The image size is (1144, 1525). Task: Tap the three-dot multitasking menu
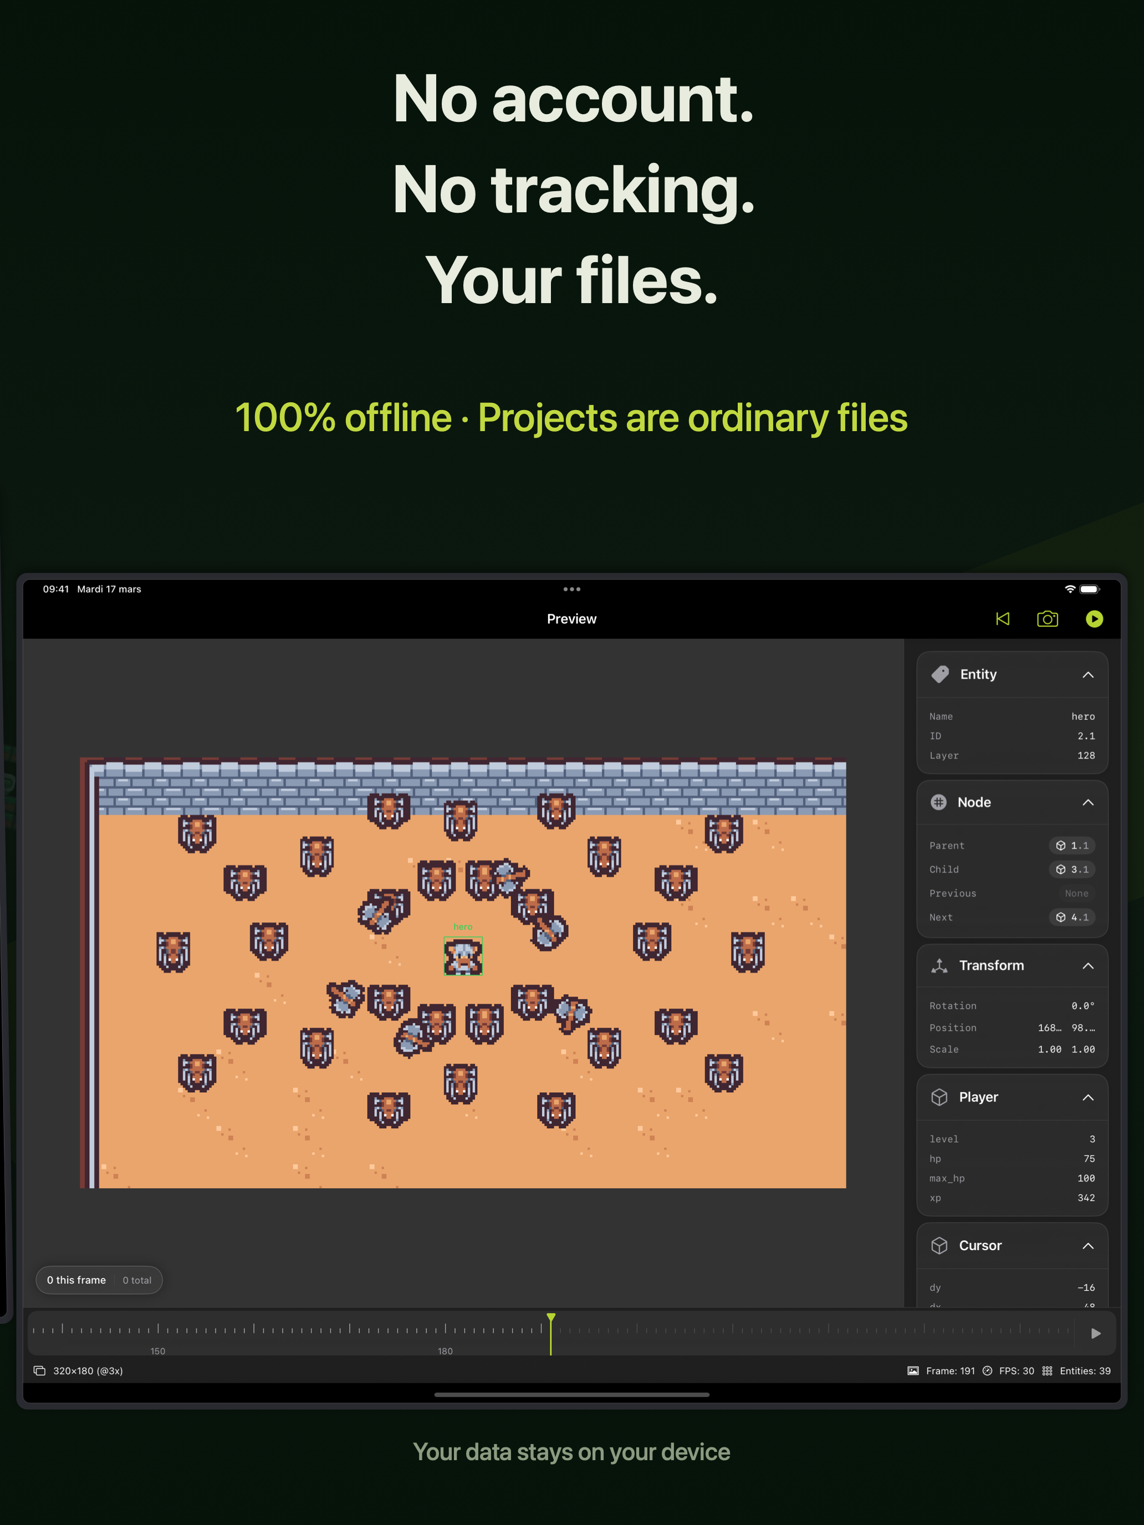point(571,588)
